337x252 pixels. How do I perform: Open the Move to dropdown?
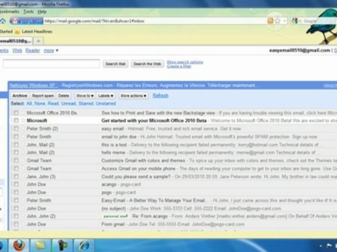pos(85,96)
